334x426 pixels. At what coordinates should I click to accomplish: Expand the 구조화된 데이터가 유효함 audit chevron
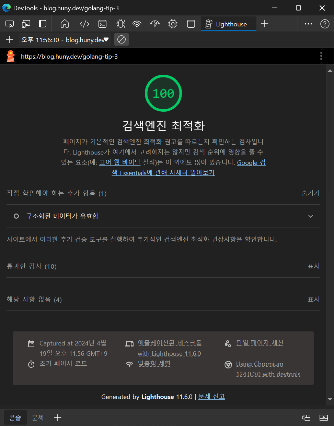click(x=311, y=216)
